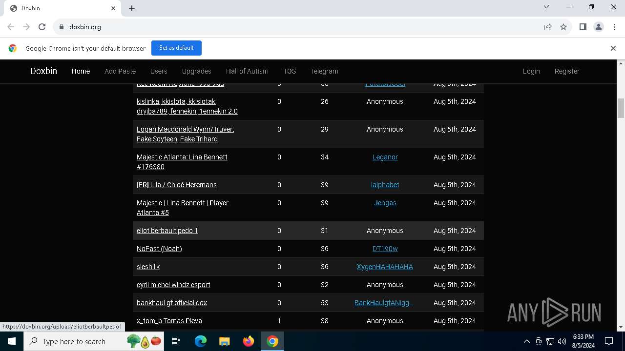This screenshot has height=351, width=625.
Task: Click the page scrollbar up arrow
Action: coord(621,63)
